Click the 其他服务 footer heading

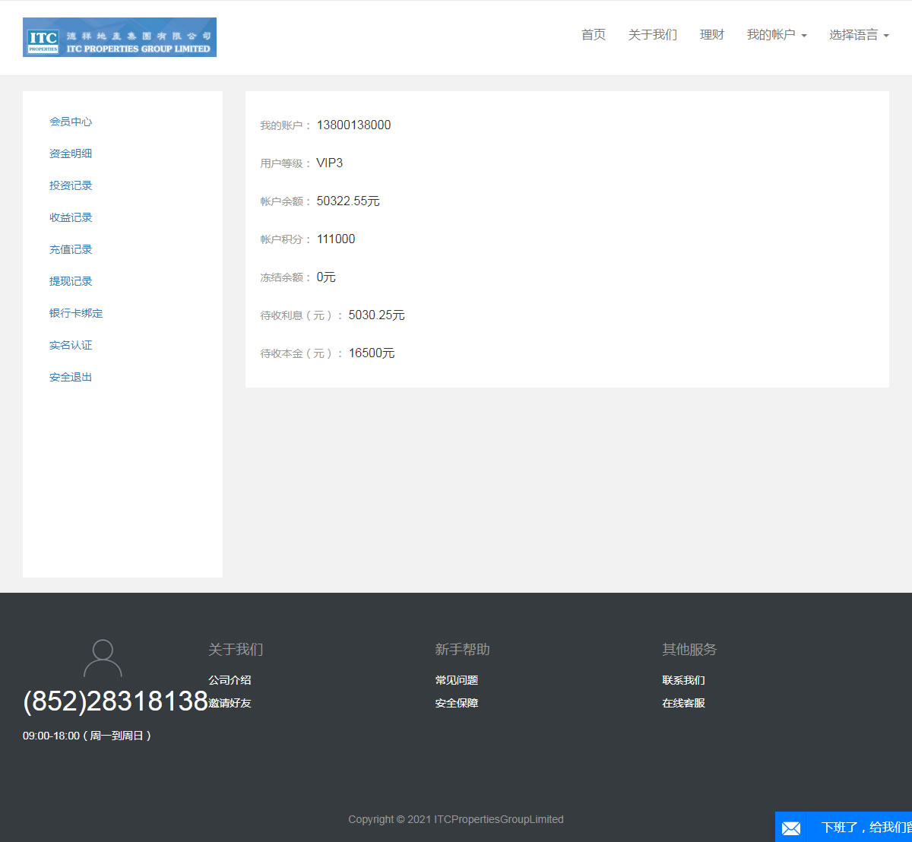click(x=689, y=649)
